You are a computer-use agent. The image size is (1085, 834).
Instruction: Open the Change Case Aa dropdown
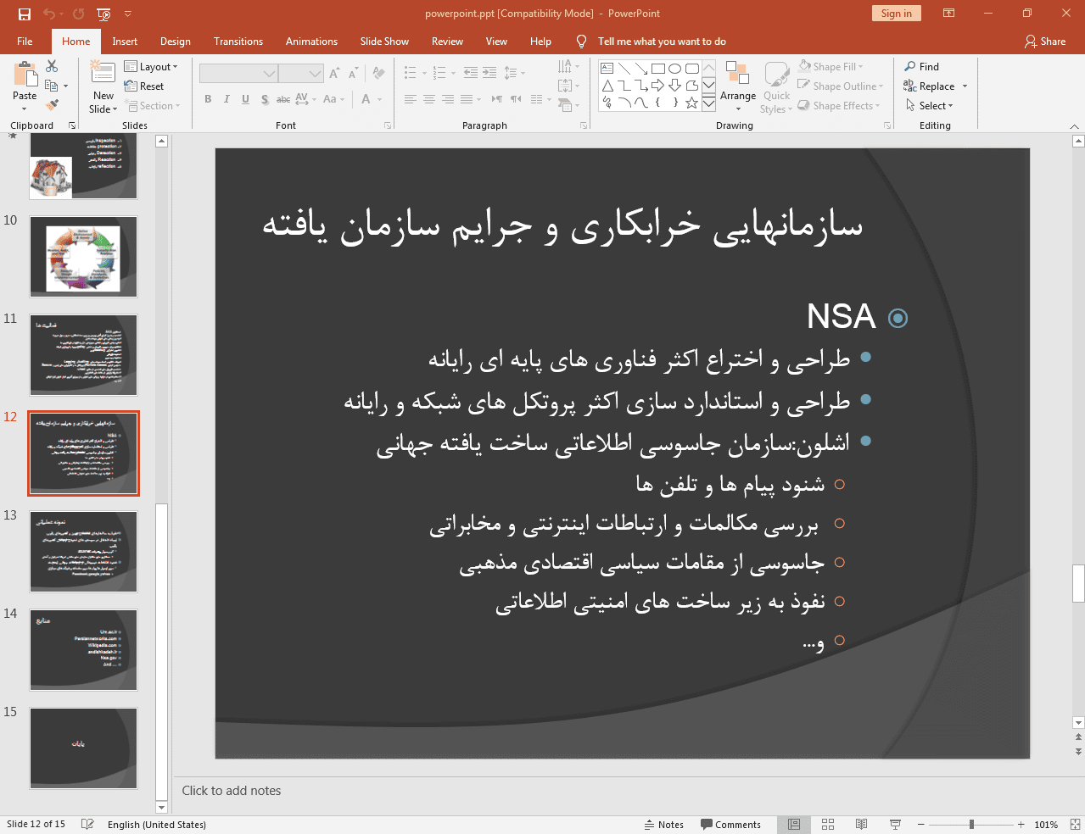pos(333,99)
